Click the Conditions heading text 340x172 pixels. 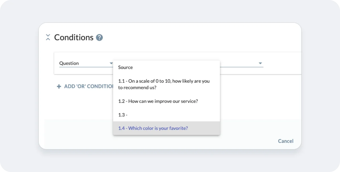point(73,37)
